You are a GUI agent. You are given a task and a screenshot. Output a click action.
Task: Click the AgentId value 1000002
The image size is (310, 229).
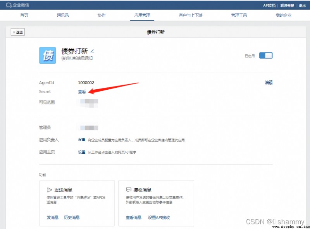[86, 83]
